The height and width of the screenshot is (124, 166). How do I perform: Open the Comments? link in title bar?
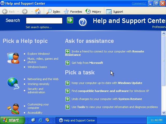point(139,3)
